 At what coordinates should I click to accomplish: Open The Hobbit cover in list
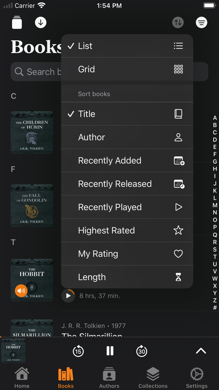tap(32, 280)
